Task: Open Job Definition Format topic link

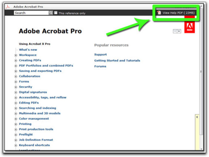Action: coord(36,140)
